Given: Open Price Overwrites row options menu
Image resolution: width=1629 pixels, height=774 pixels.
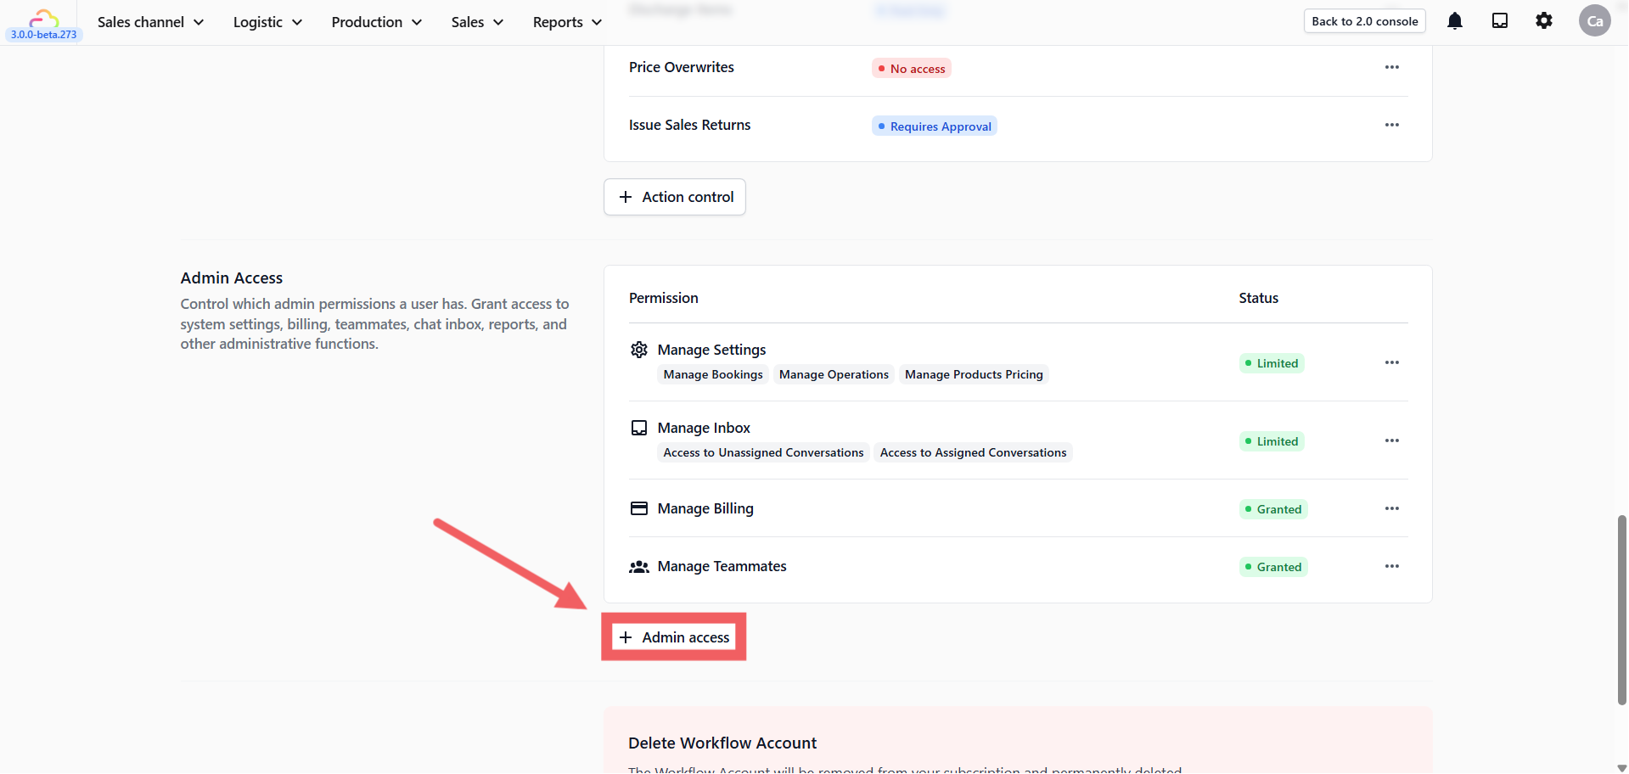Looking at the screenshot, I should [1391, 67].
